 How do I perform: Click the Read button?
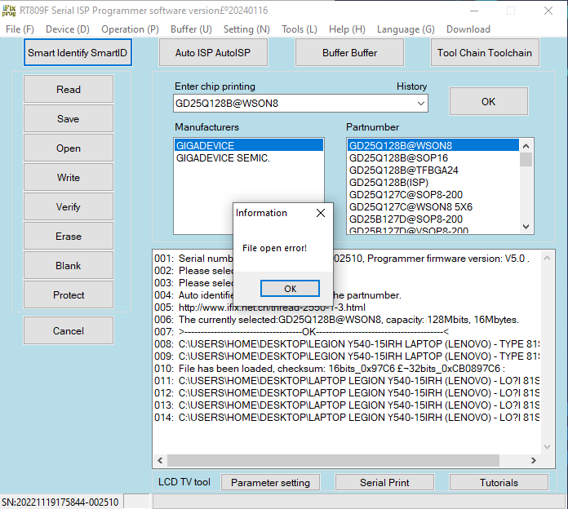point(69,90)
